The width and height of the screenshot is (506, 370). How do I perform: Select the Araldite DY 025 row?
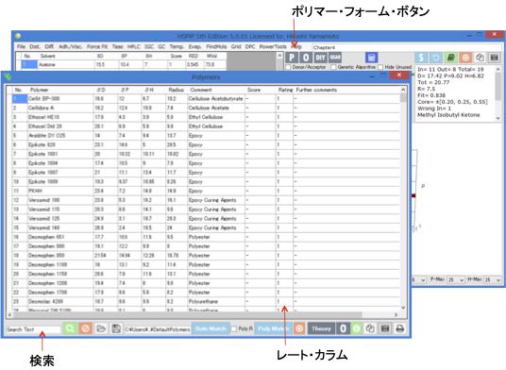[x=207, y=136]
